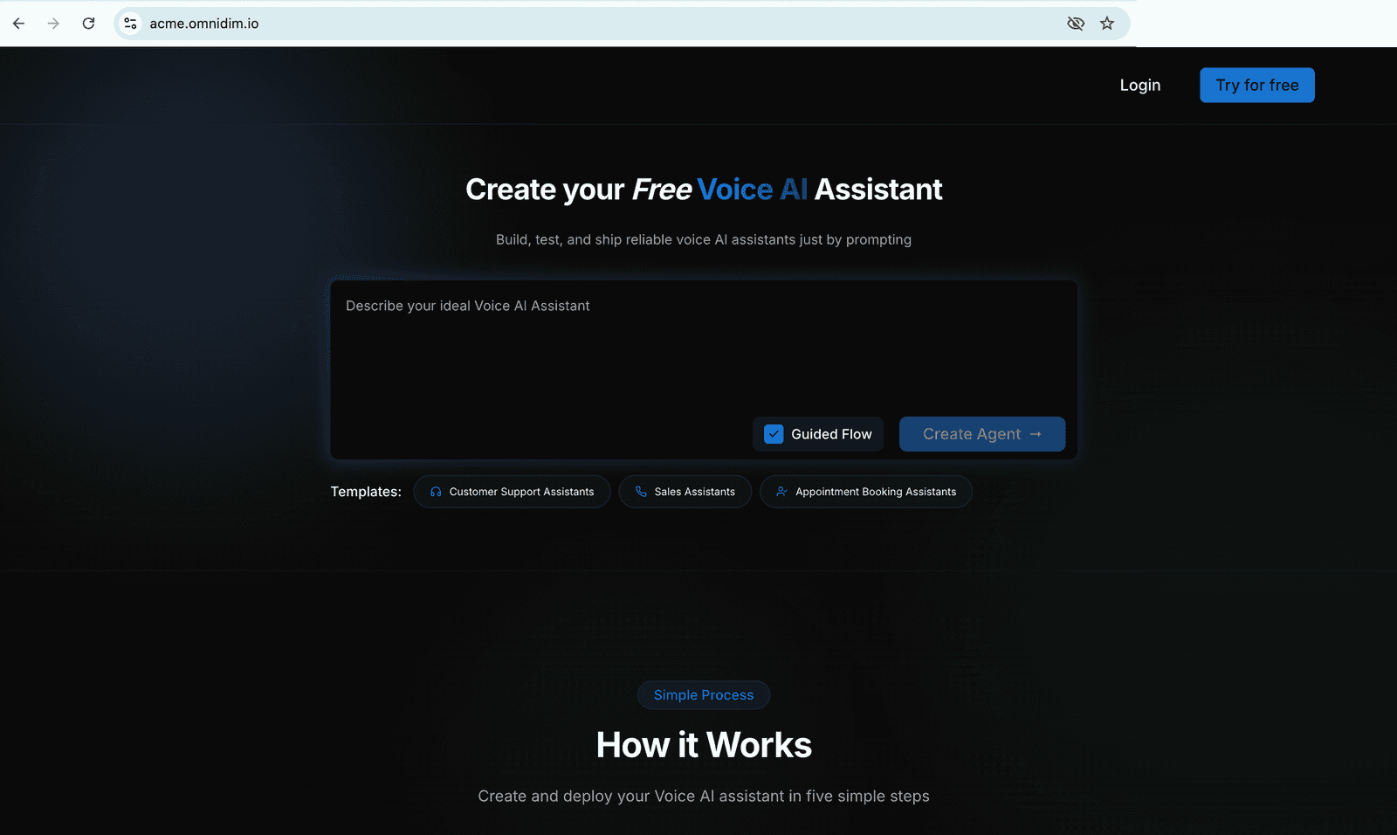Click the How it Works heading
The width and height of the screenshot is (1397, 835).
point(704,745)
